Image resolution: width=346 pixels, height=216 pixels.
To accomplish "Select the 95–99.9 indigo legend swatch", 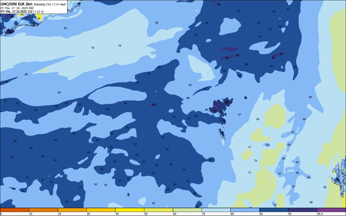I will (x=302, y=210).
